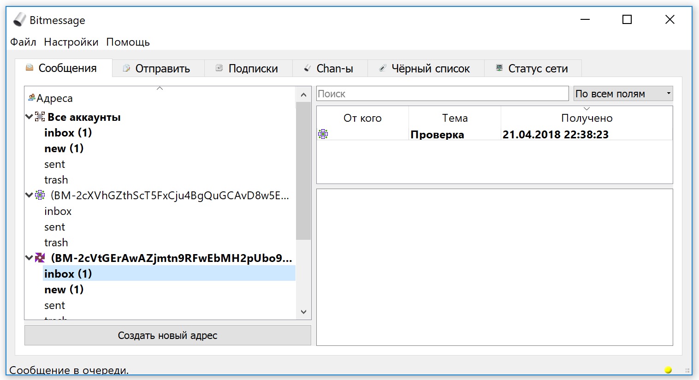Sort messages by Получено column header
Screen dimensions: 699x380
586,118
